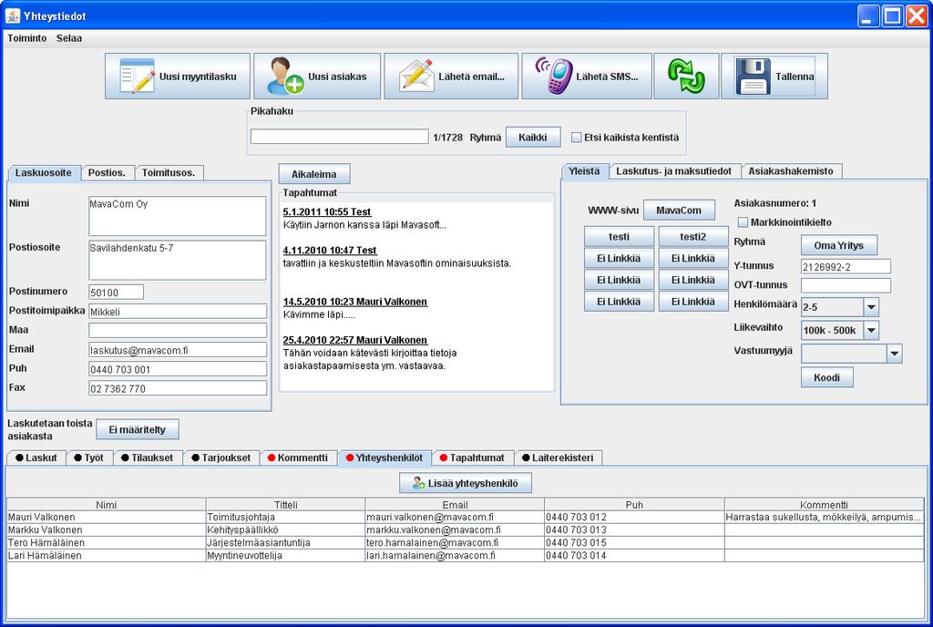Click the Aikaleima button
The height and width of the screenshot is (627, 933).
click(314, 174)
